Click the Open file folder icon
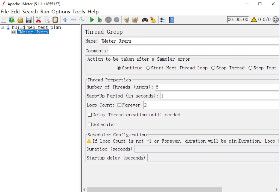 [x=20, y=20]
